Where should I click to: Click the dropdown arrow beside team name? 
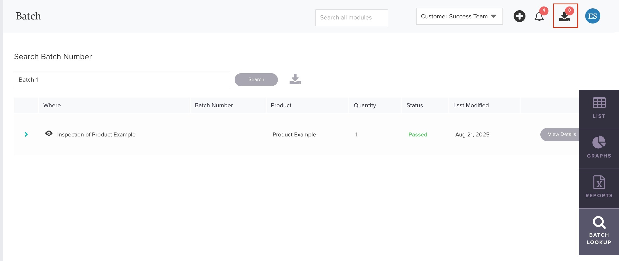pos(493,16)
